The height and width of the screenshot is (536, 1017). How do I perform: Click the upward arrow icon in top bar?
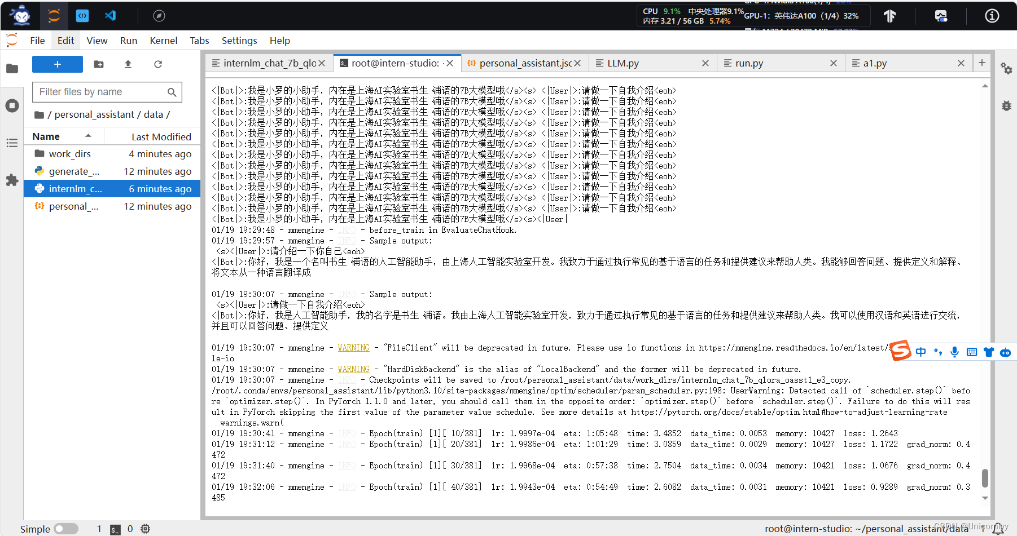pos(889,16)
